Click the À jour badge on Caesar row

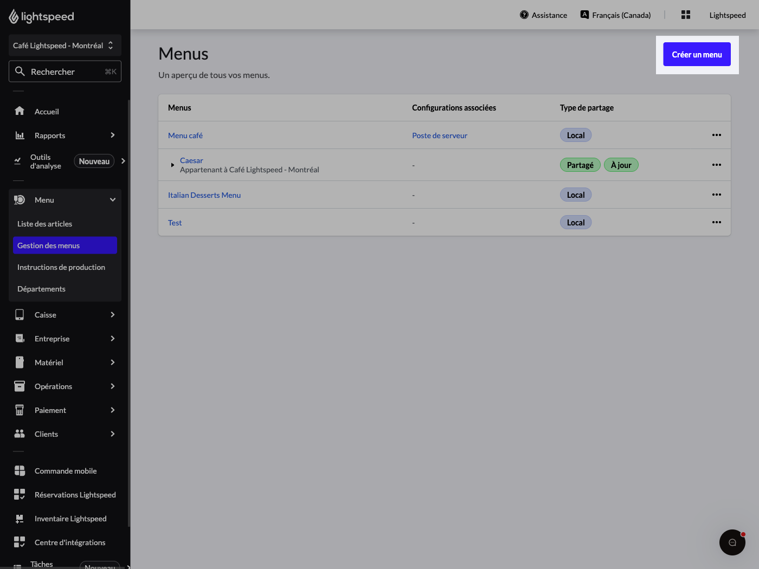point(621,165)
